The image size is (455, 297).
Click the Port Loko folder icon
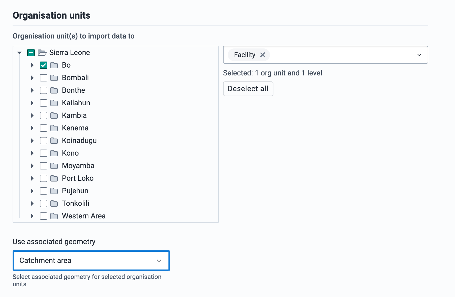click(x=54, y=178)
